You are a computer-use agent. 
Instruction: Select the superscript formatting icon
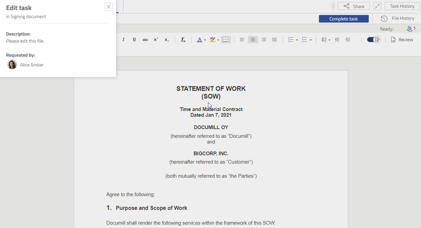156,40
